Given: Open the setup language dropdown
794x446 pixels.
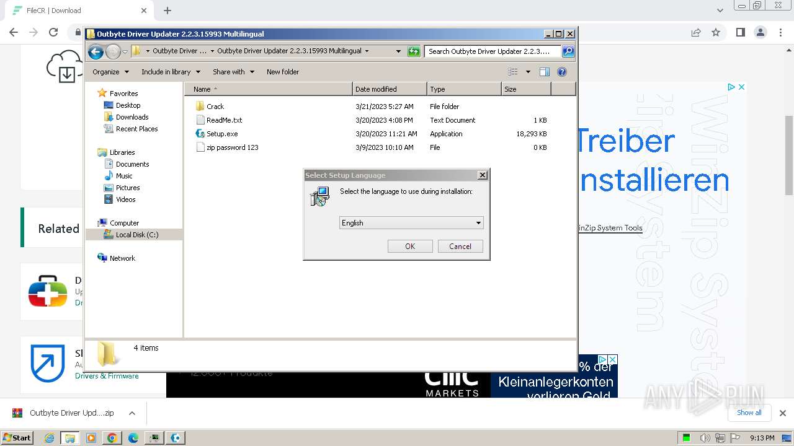Looking at the screenshot, I should (x=411, y=223).
